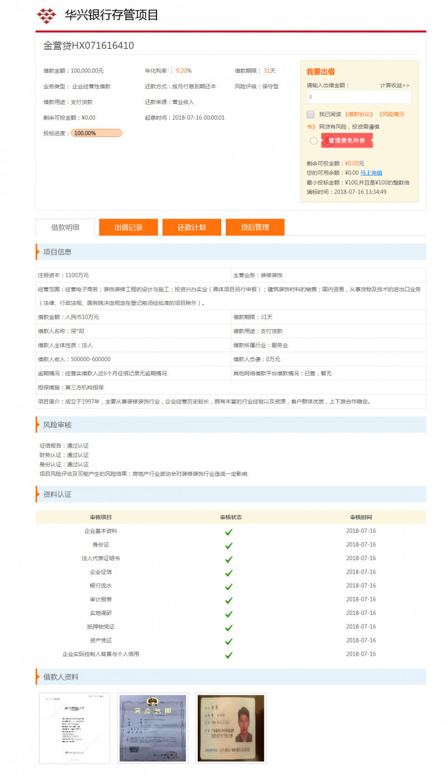Click the green check for 企业实际控制人背景与个人信用
Screen dimensions: 447x776
[x=229, y=655]
